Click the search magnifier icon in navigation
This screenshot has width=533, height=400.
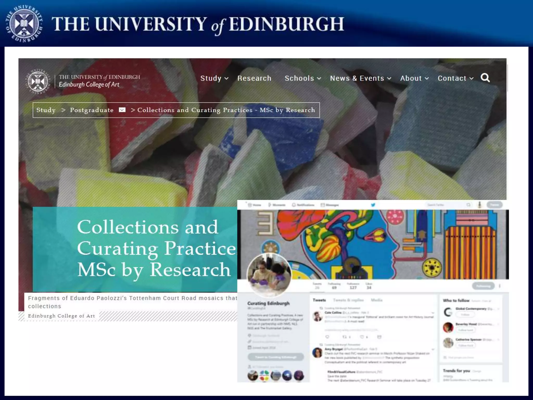pos(485,78)
